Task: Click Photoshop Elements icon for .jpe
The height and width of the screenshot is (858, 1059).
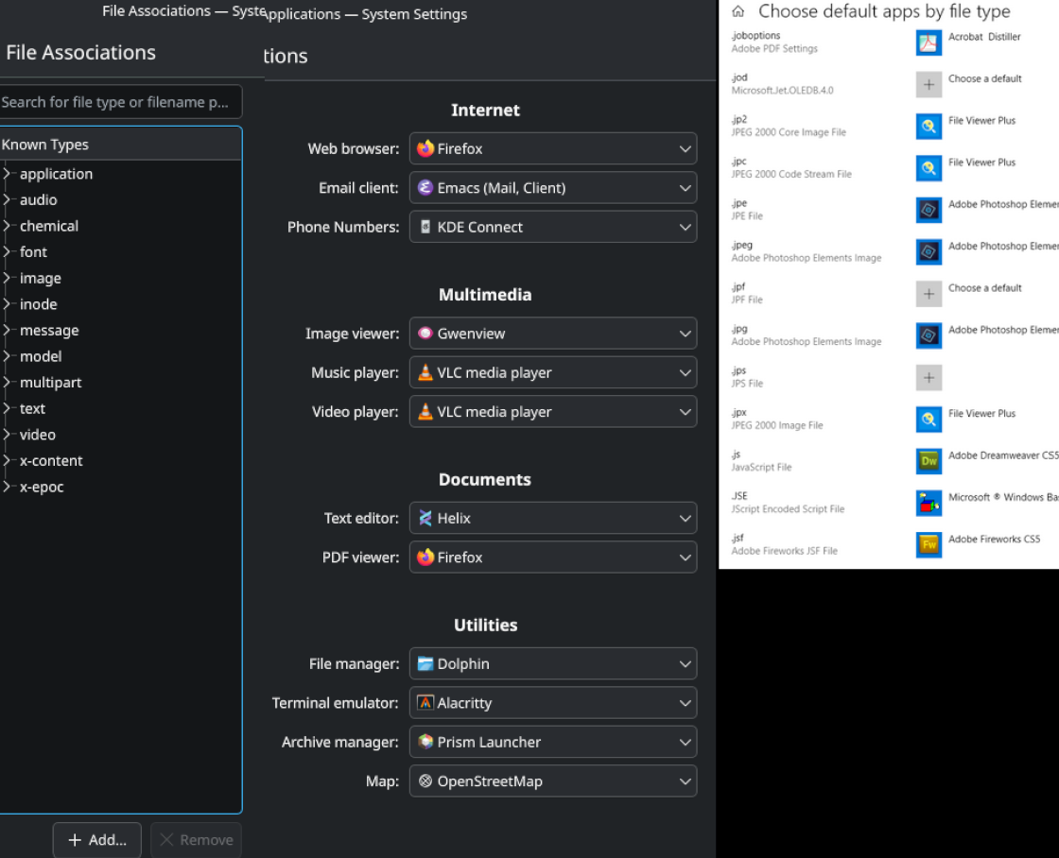Action: point(929,211)
